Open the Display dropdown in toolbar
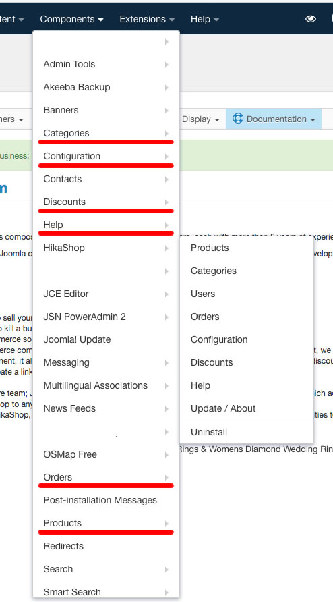This screenshot has width=333, height=602. pyautogui.click(x=201, y=119)
